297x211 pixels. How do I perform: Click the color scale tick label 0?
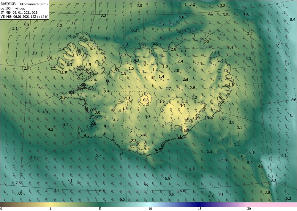tap(1, 209)
